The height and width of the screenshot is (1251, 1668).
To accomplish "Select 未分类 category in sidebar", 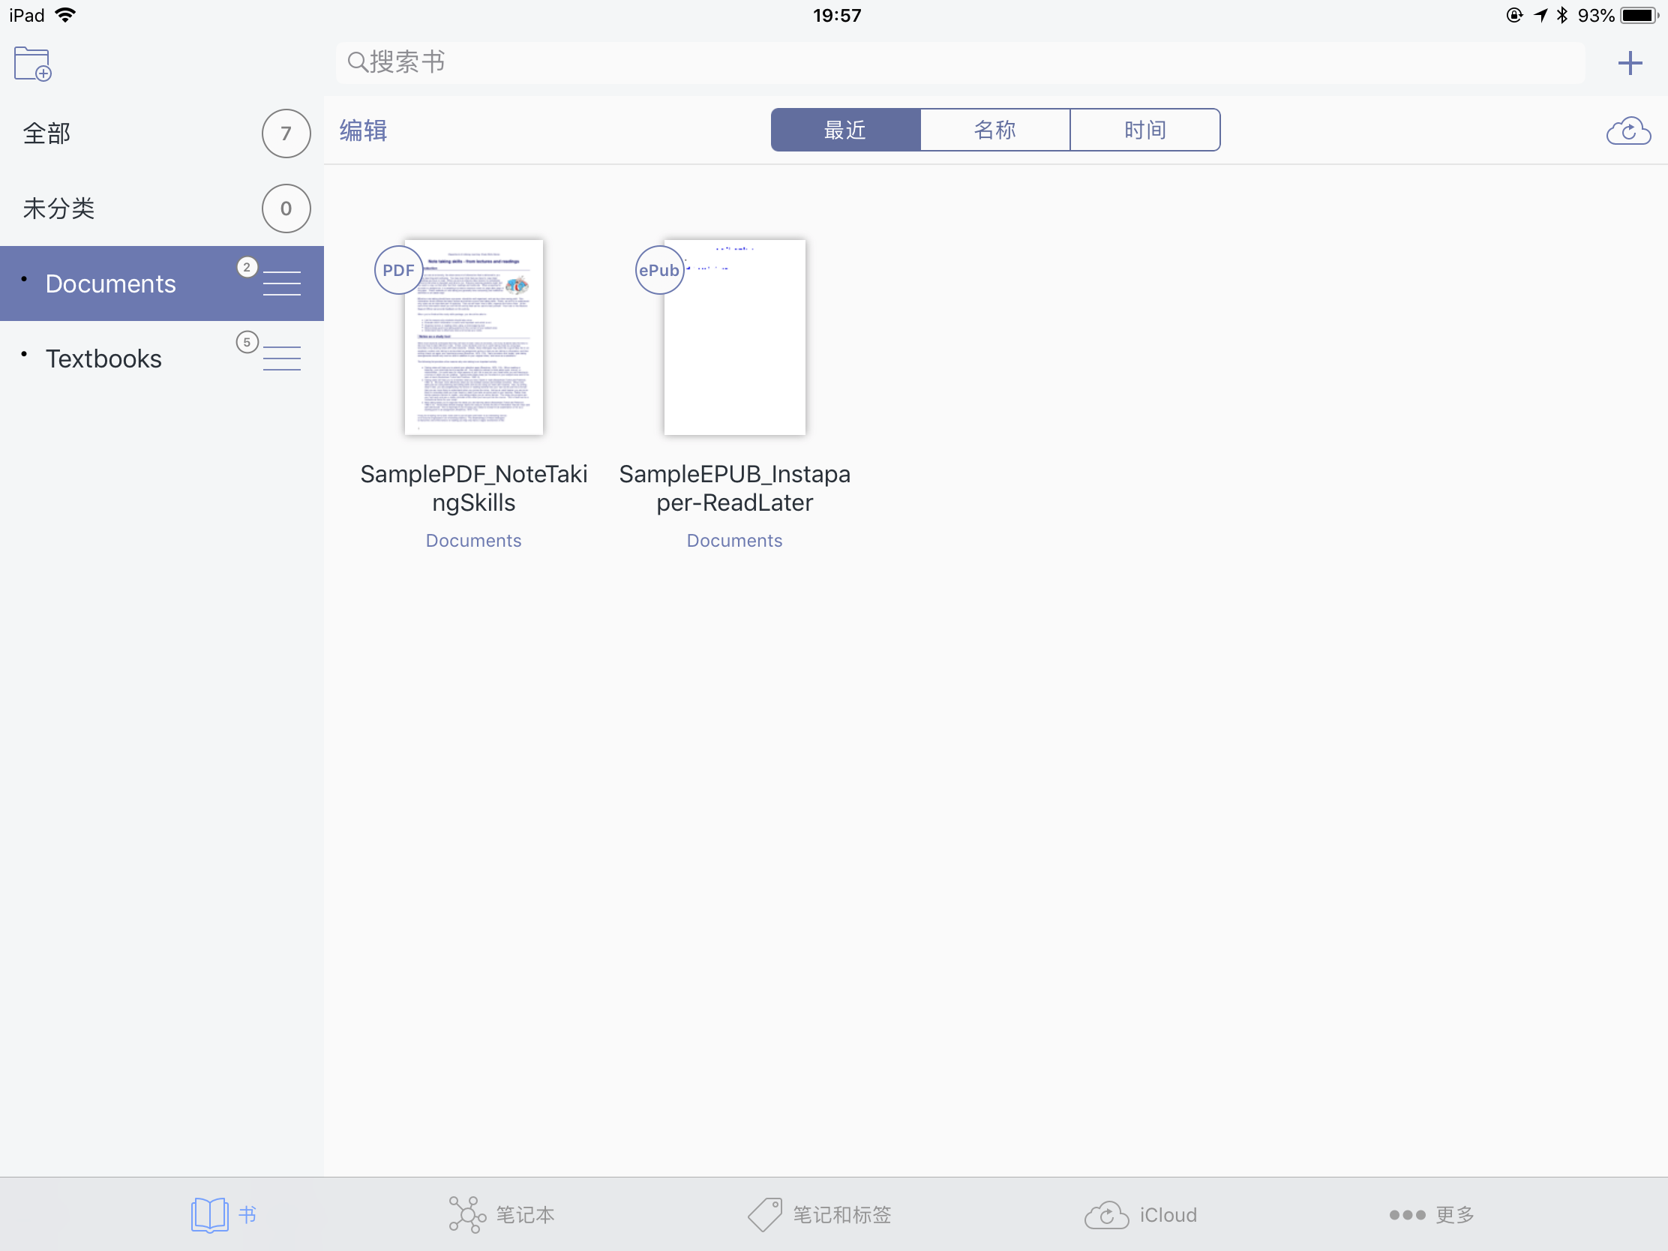I will click(x=58, y=209).
